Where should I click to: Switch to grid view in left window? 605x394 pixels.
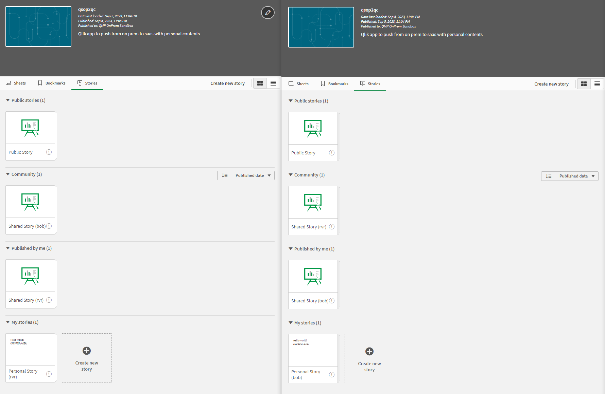click(260, 83)
